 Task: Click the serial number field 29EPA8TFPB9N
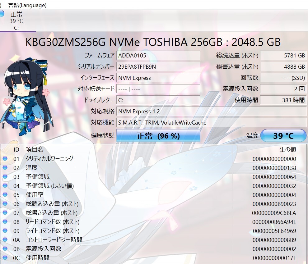[158, 67]
